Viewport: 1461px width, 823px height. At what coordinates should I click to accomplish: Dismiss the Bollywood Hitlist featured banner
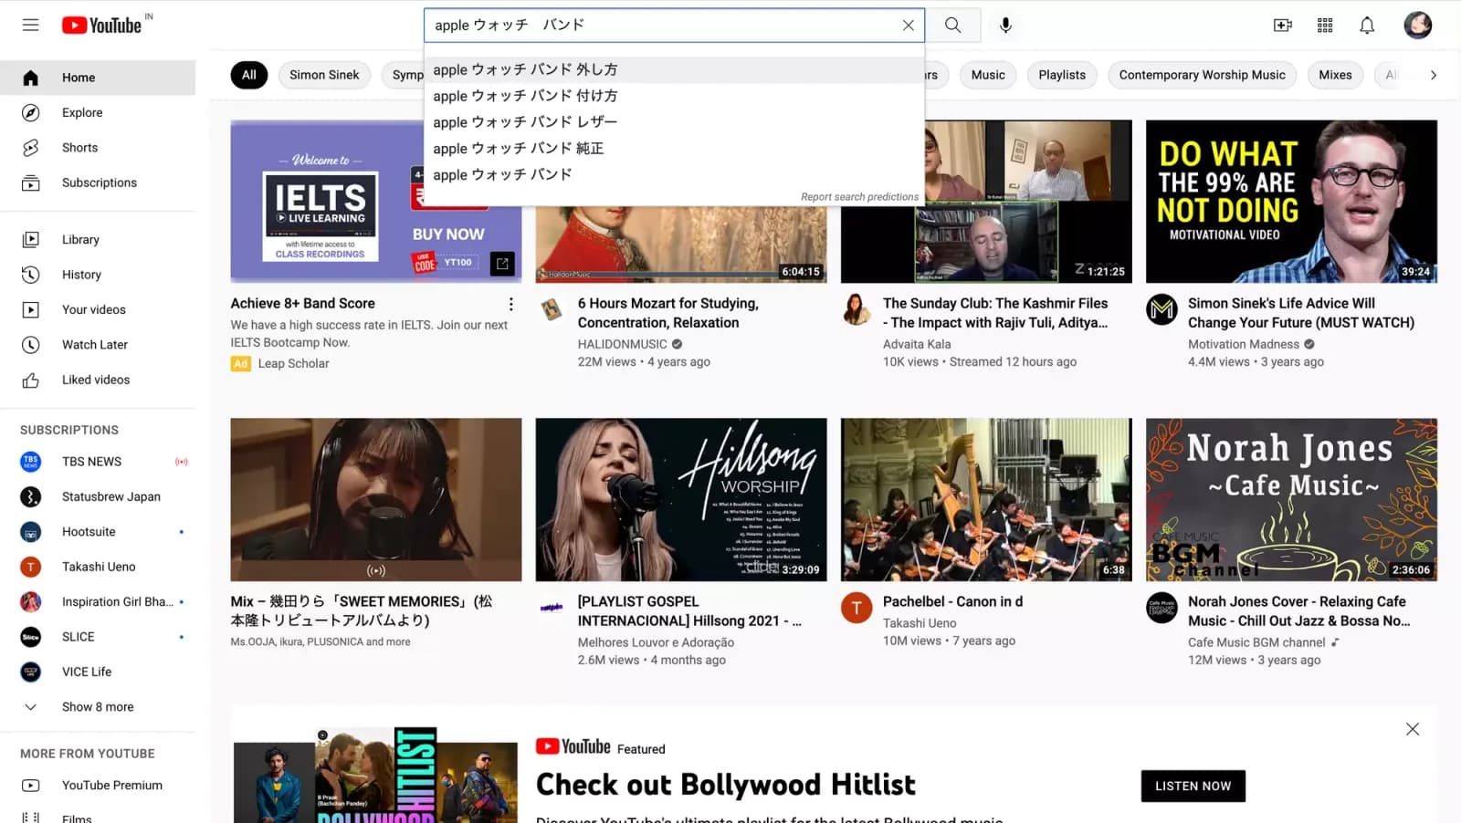tap(1412, 729)
